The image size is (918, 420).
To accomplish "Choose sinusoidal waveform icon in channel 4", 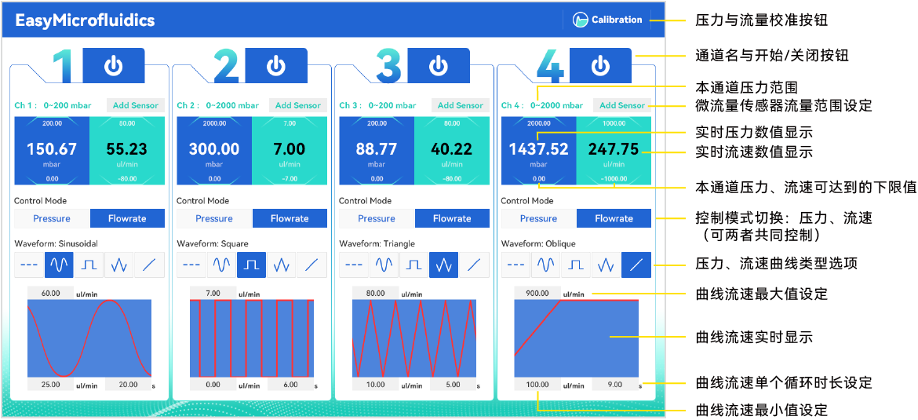I will [545, 265].
